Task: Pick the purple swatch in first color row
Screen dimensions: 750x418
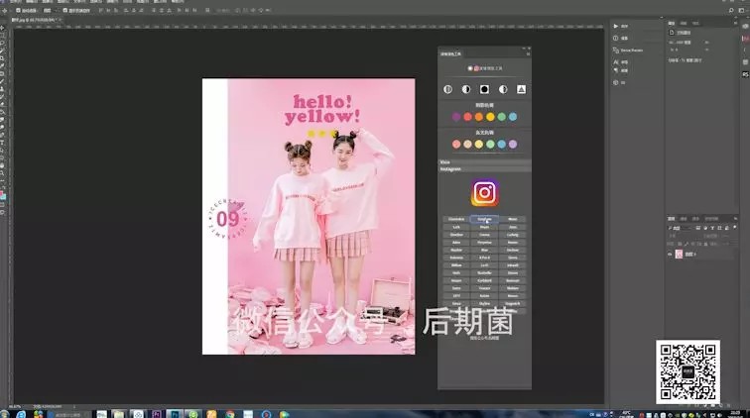Action: (x=456, y=117)
